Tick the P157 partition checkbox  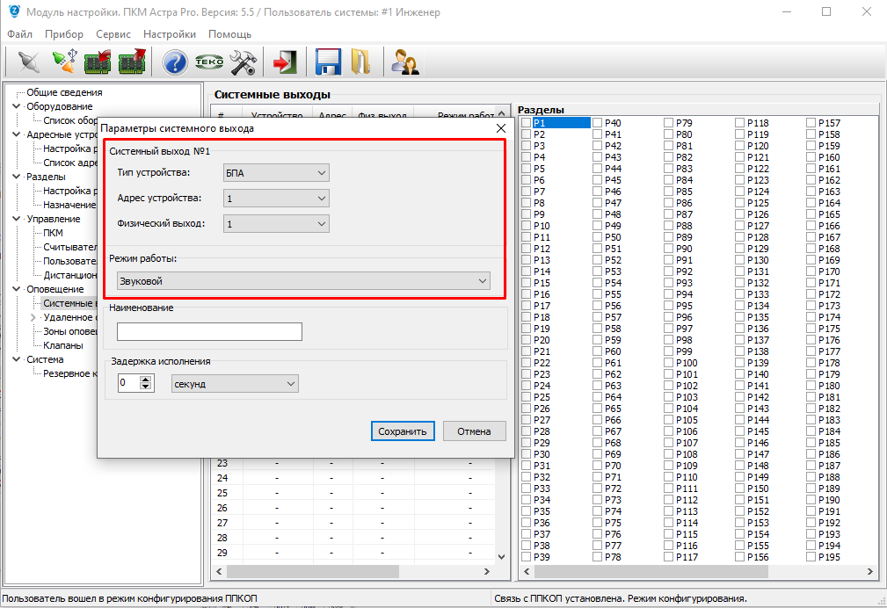(x=811, y=123)
